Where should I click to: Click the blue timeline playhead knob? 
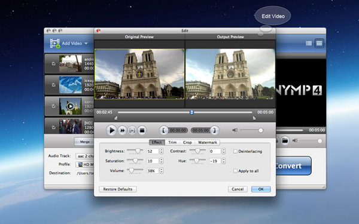[x=192, y=112]
